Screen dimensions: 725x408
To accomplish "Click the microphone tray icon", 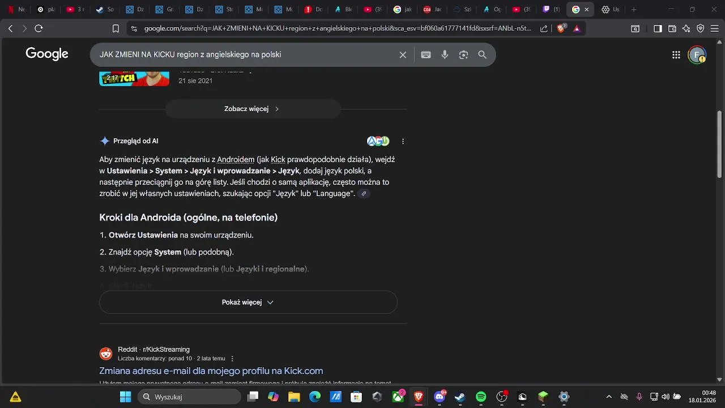I will pos(639,397).
